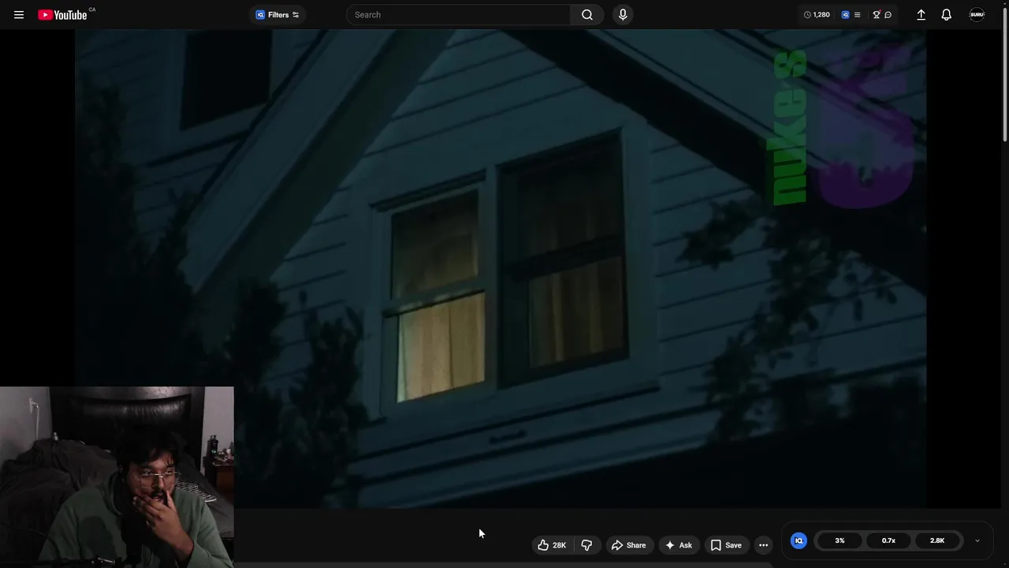Go to YouTube home via logo

tap(63, 15)
